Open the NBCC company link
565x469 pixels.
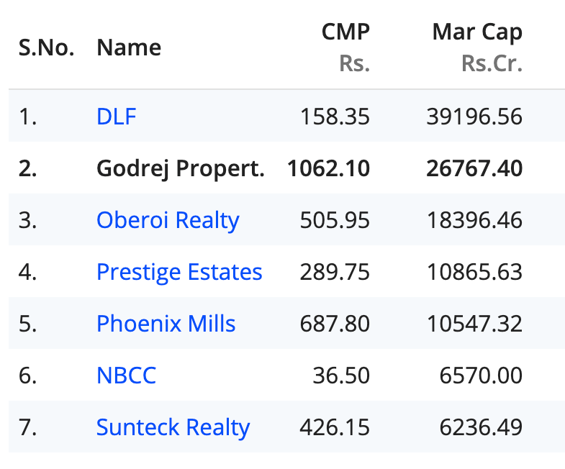pyautogui.click(x=126, y=375)
